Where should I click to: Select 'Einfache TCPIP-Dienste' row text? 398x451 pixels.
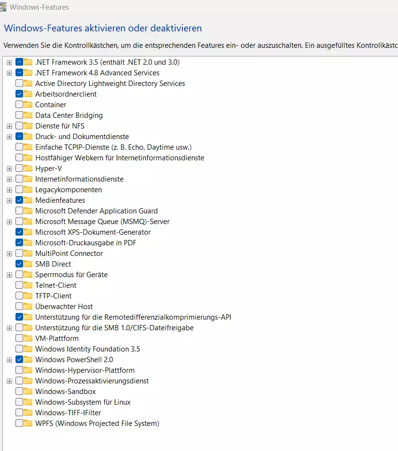pos(114,147)
